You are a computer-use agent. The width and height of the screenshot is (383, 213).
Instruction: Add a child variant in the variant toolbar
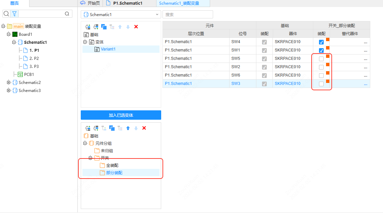click(96, 26)
